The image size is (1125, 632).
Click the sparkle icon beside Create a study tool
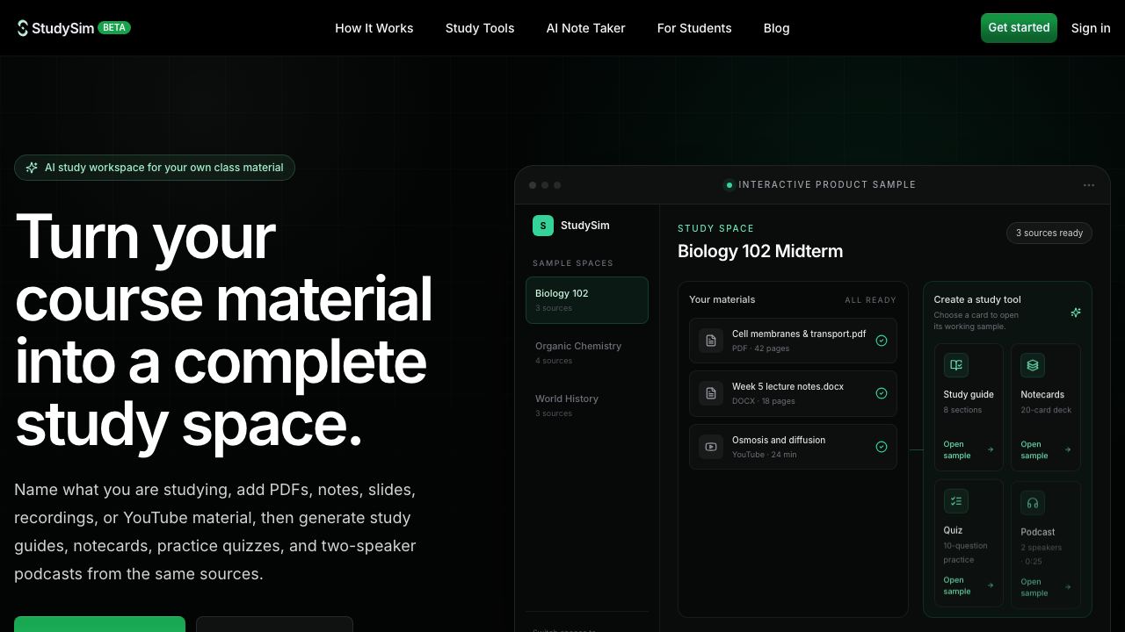coord(1075,312)
